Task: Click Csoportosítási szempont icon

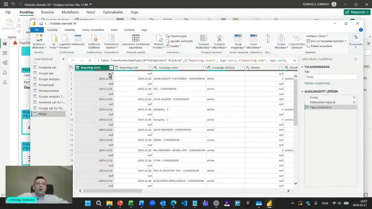Action: point(297,38)
